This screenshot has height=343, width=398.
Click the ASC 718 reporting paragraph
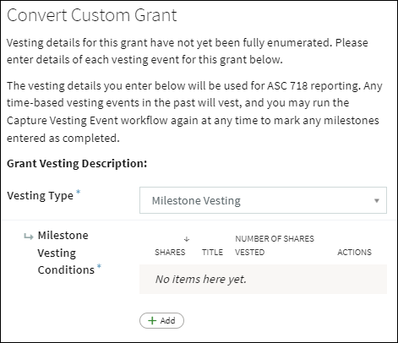(194, 112)
